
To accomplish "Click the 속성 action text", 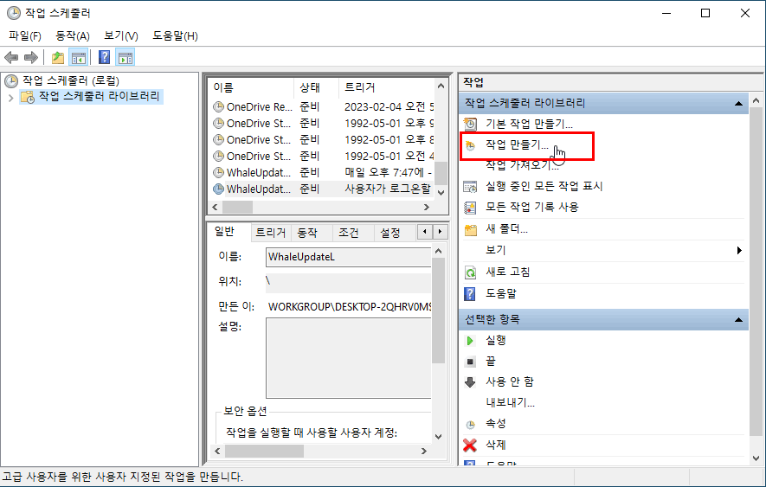I will coord(496,424).
